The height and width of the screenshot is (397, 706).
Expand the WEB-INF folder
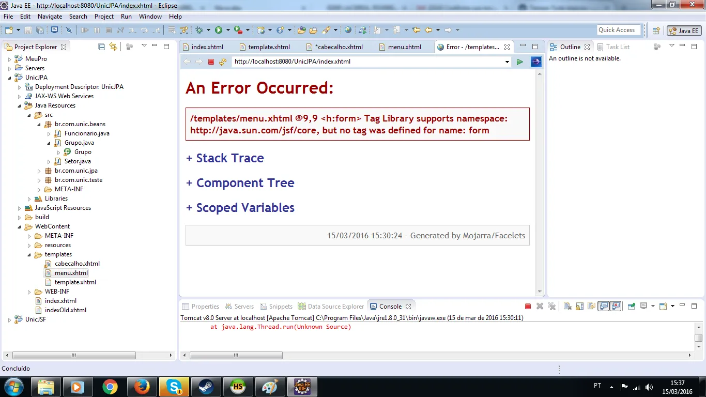pos(29,292)
